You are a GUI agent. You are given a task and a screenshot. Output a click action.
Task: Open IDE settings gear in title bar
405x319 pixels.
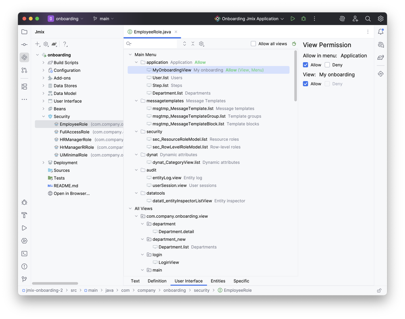(380, 19)
